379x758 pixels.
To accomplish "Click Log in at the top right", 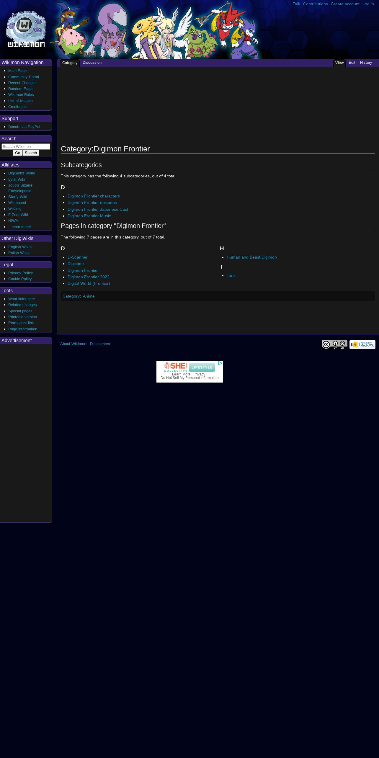I will [x=368, y=4].
